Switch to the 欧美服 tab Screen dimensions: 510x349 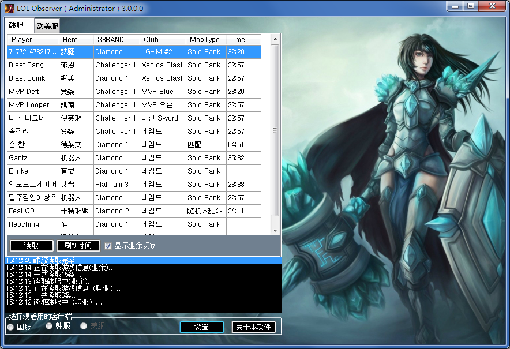[x=47, y=26]
